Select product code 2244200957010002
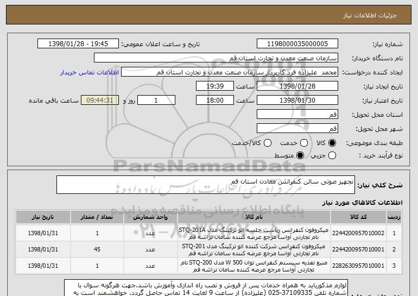 (x=358, y=233)
